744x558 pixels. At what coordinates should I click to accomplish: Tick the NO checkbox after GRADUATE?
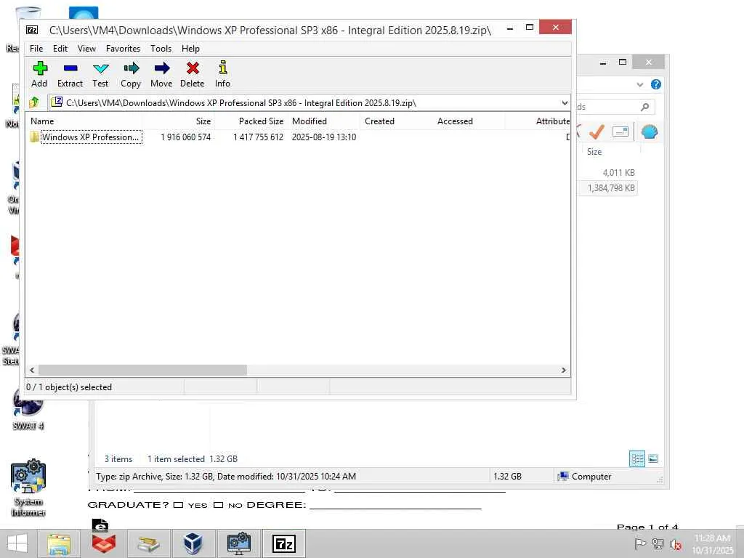tap(218, 505)
